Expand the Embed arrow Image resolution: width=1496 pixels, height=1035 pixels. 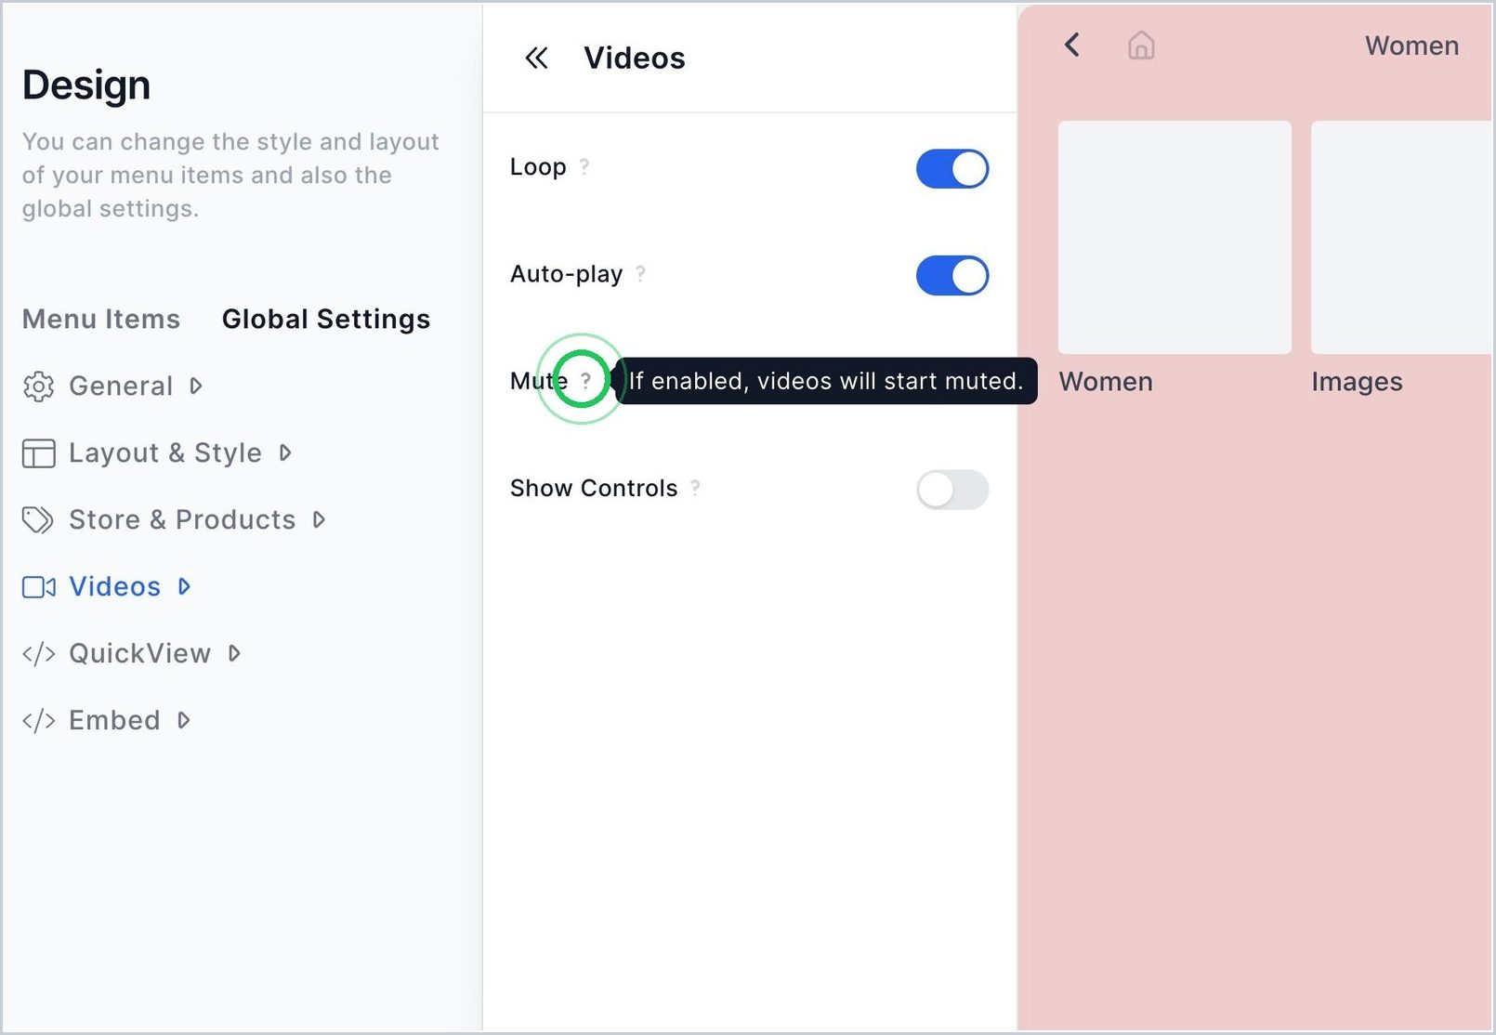coord(184,720)
